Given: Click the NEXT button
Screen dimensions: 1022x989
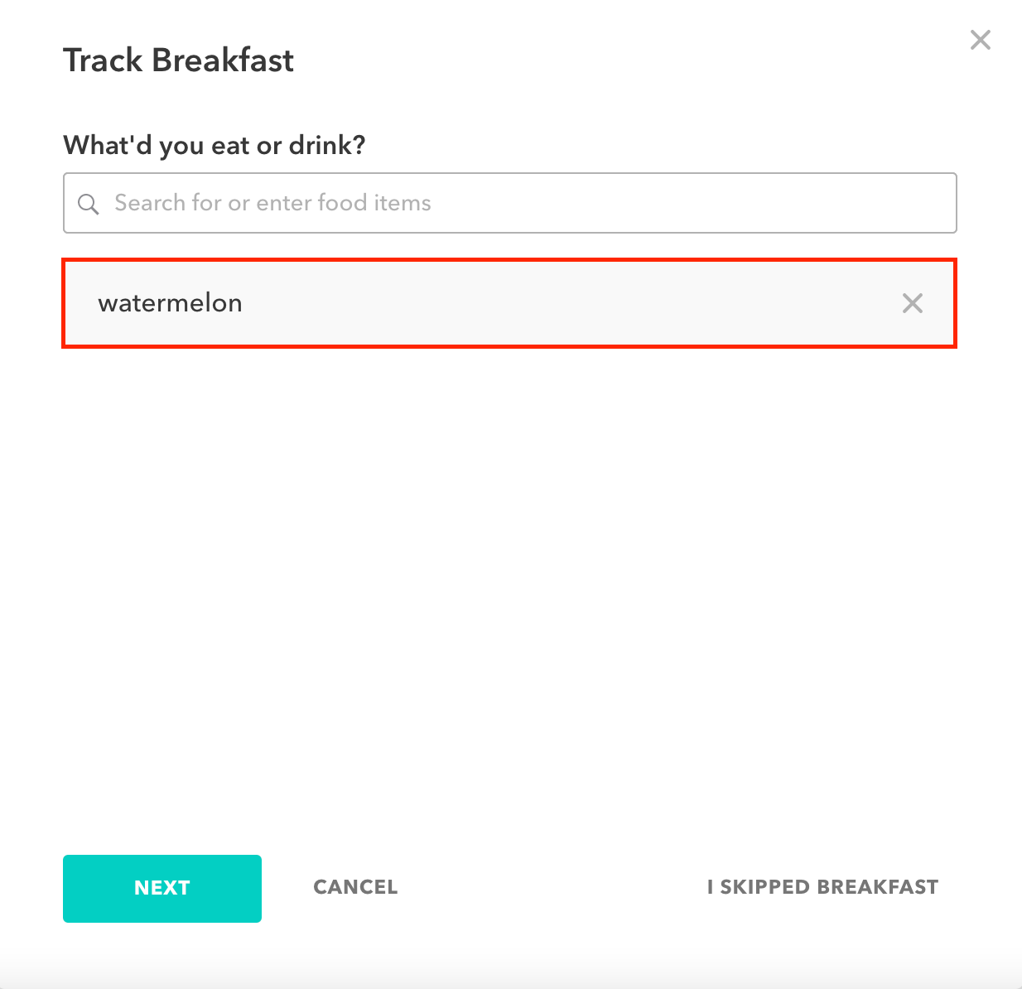Looking at the screenshot, I should tap(162, 889).
